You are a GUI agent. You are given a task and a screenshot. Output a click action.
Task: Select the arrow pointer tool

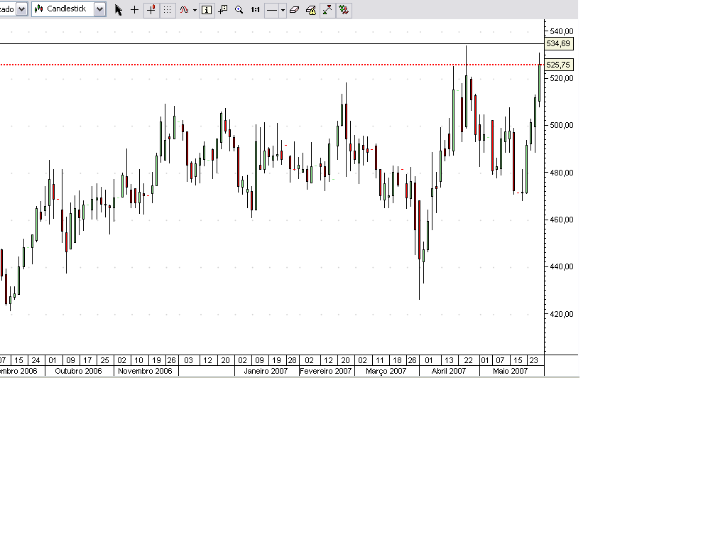[118, 9]
